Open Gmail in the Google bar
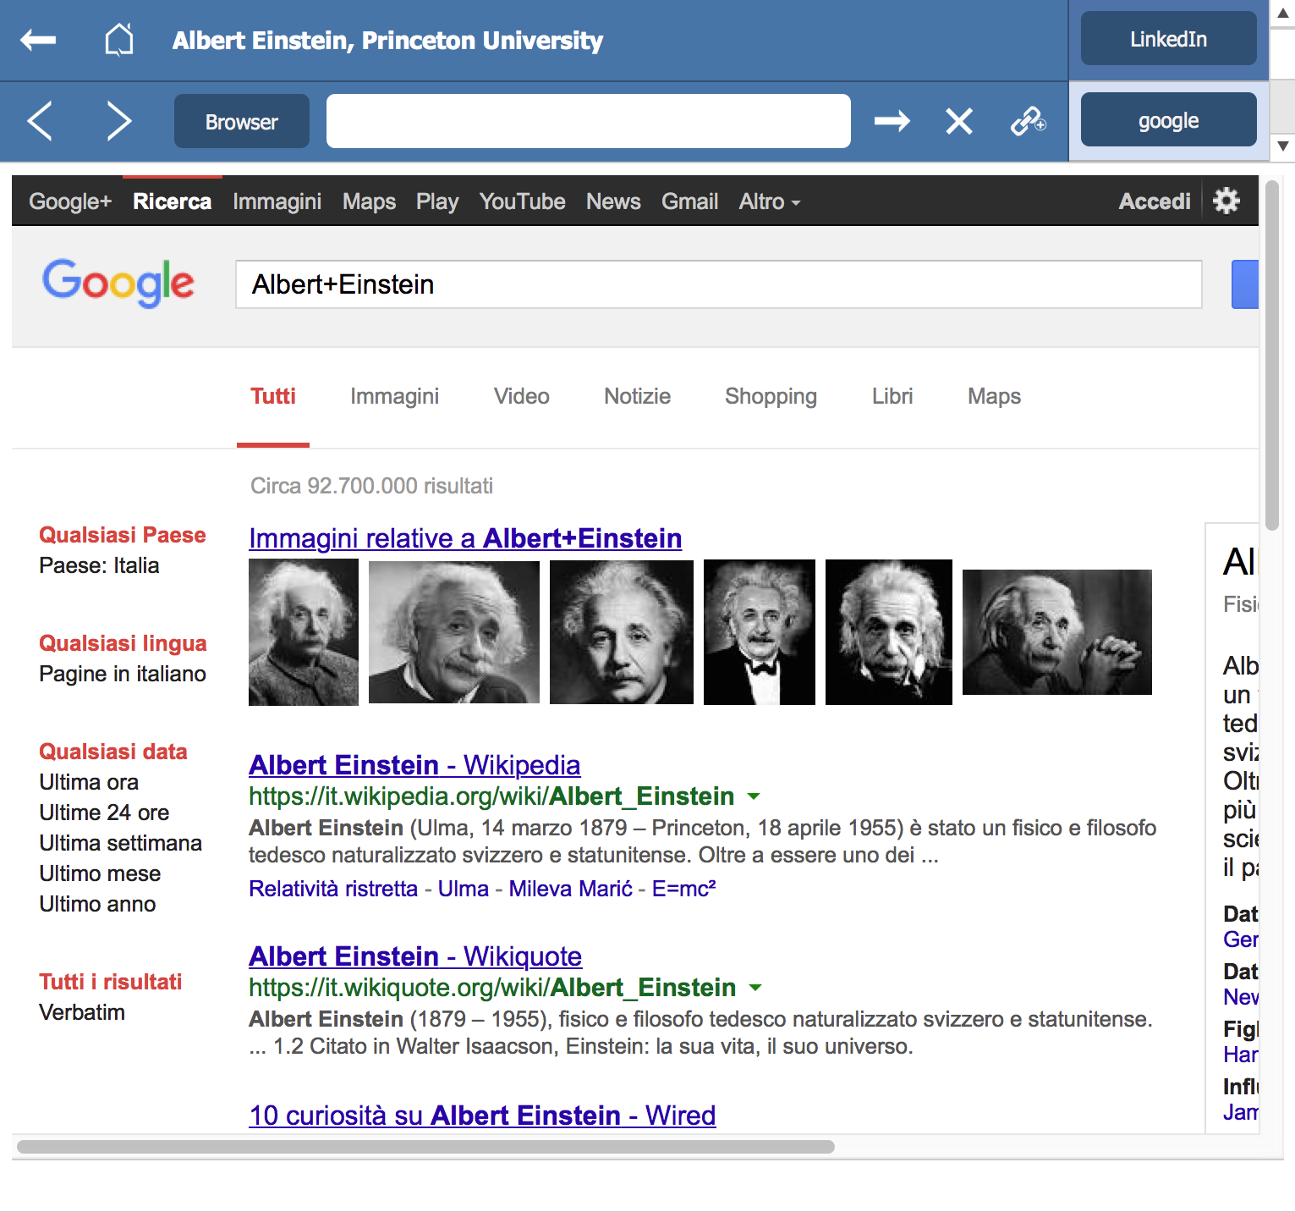Screen dimensions: 1295x1212 (x=690, y=201)
